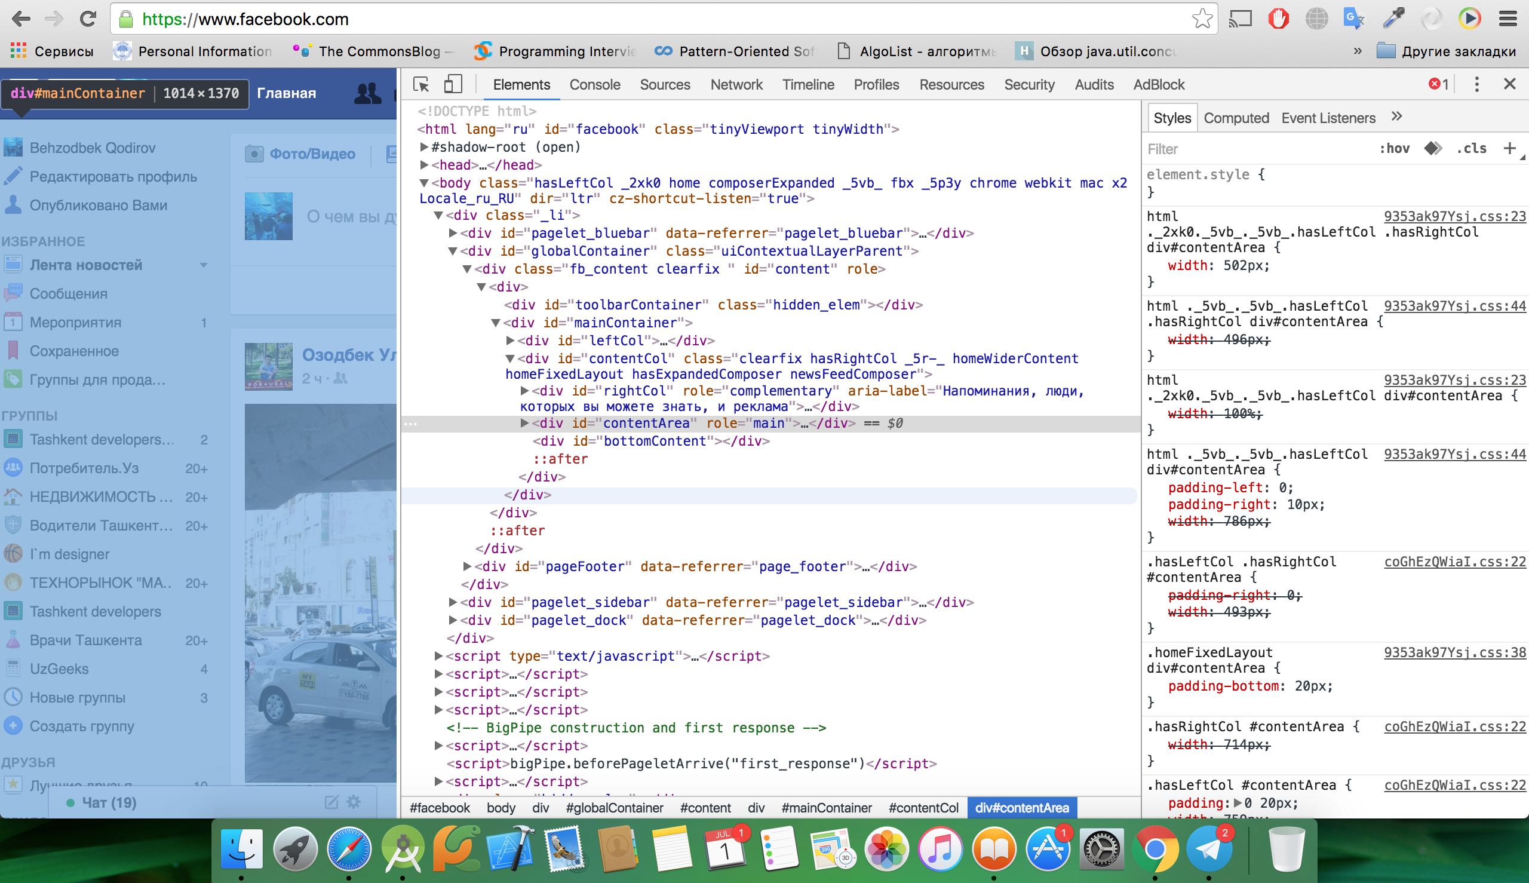Click Главная in the Facebook header

[286, 93]
